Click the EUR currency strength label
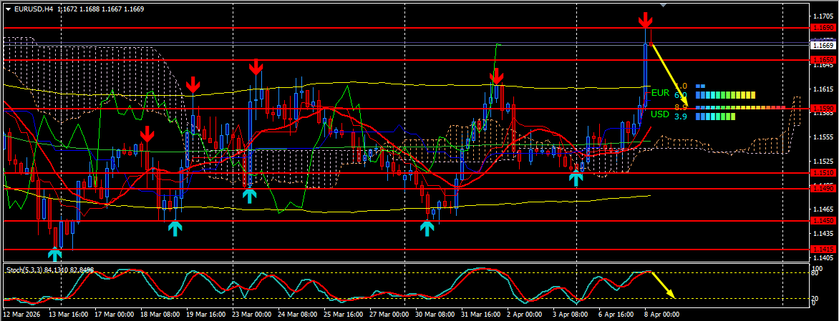839x321 pixels. pos(660,92)
